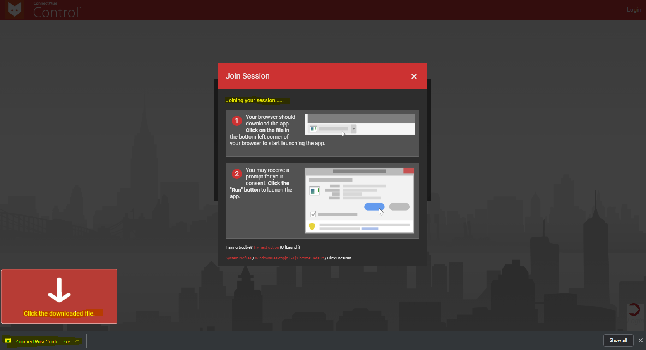Click the download arrow icon
The width and height of the screenshot is (646, 350).
(x=59, y=290)
